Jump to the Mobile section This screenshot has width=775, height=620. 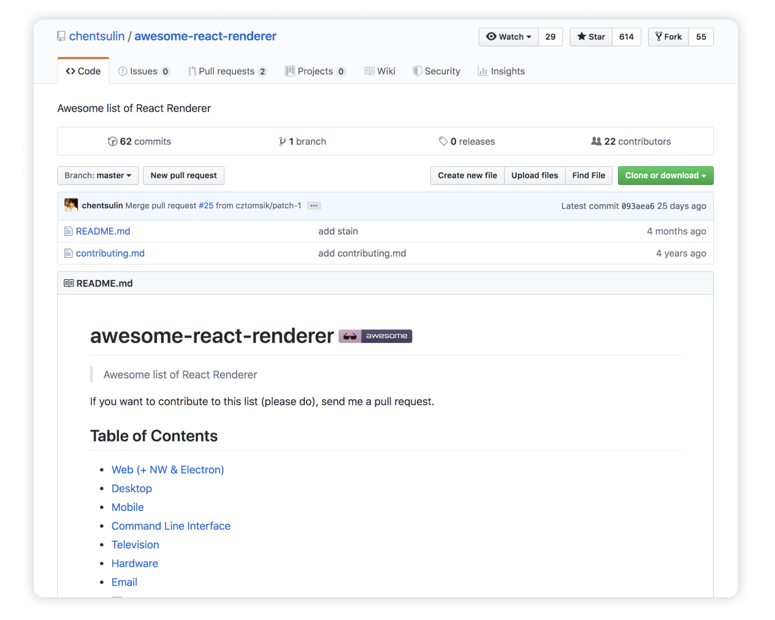point(128,507)
